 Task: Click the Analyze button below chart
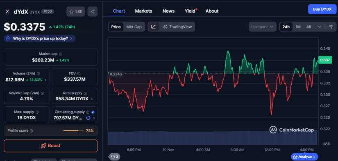pyautogui.click(x=304, y=157)
